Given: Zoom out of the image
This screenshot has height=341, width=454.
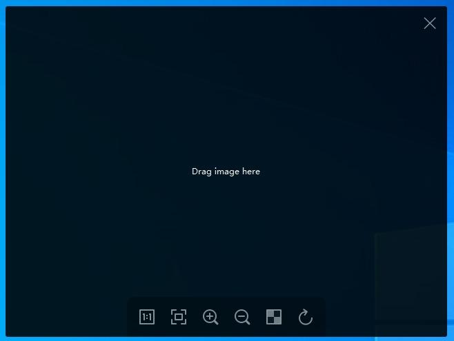Looking at the screenshot, I should [242, 317].
